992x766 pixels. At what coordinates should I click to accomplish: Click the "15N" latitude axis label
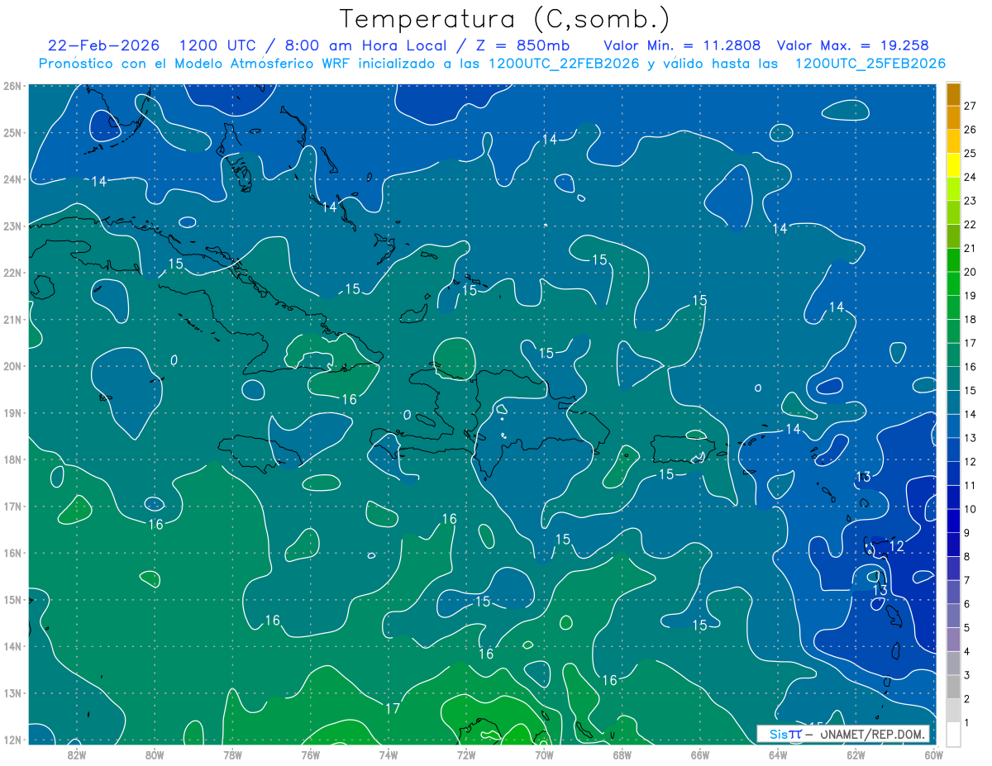tap(12, 599)
